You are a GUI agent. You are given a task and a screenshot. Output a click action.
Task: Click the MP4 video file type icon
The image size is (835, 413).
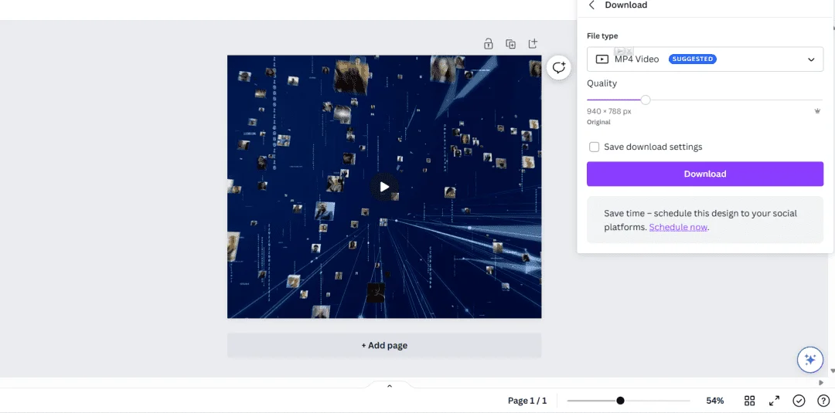point(602,59)
